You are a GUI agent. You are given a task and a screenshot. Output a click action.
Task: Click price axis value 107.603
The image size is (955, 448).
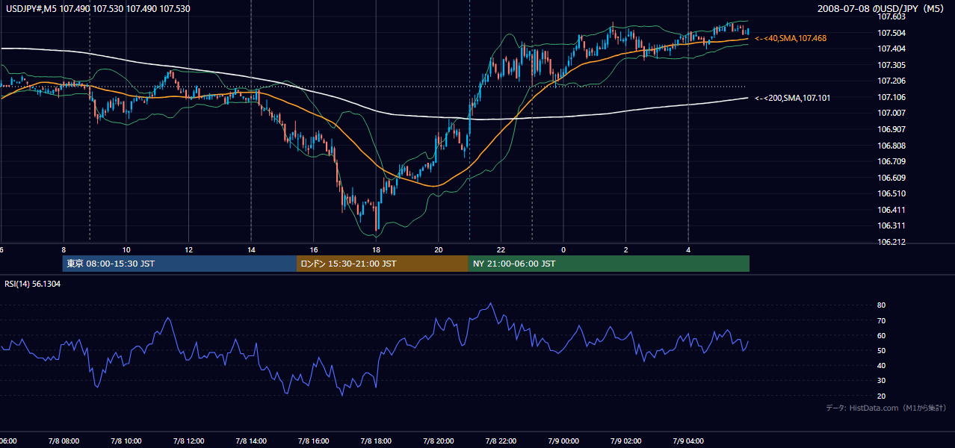click(891, 16)
